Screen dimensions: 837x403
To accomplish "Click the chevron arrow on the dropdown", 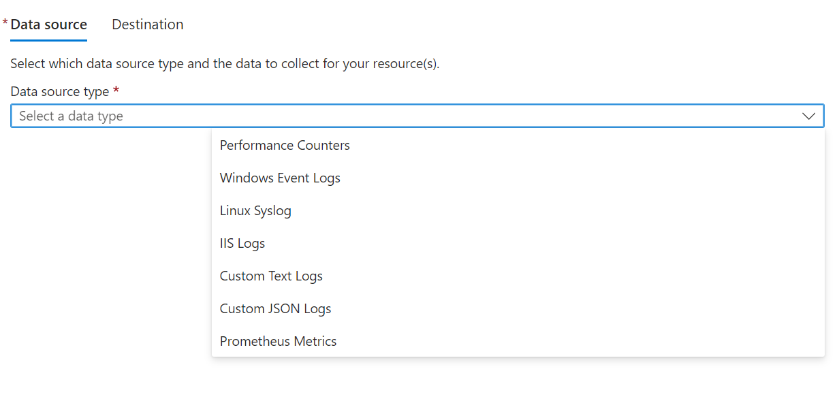I will [808, 116].
